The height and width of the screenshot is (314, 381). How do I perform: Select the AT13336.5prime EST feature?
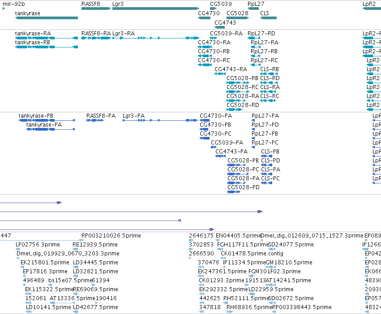pyautogui.click(x=62, y=303)
